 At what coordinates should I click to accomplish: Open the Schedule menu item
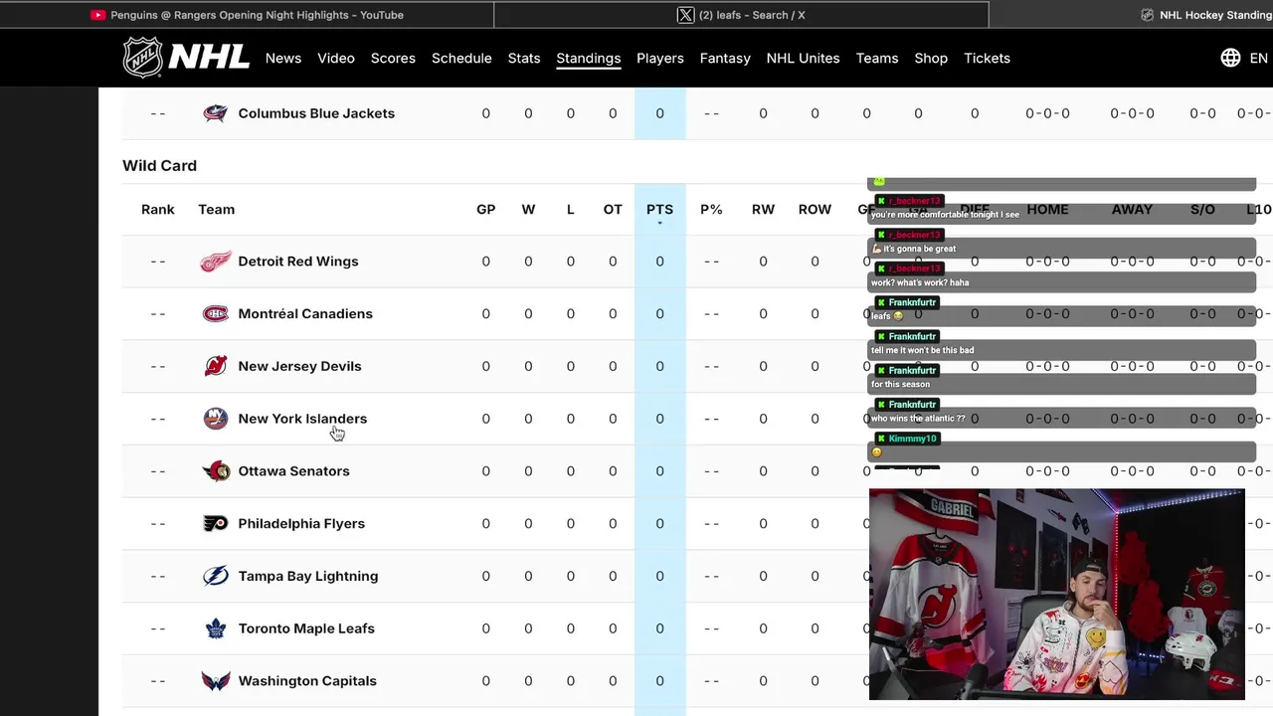pos(461,58)
